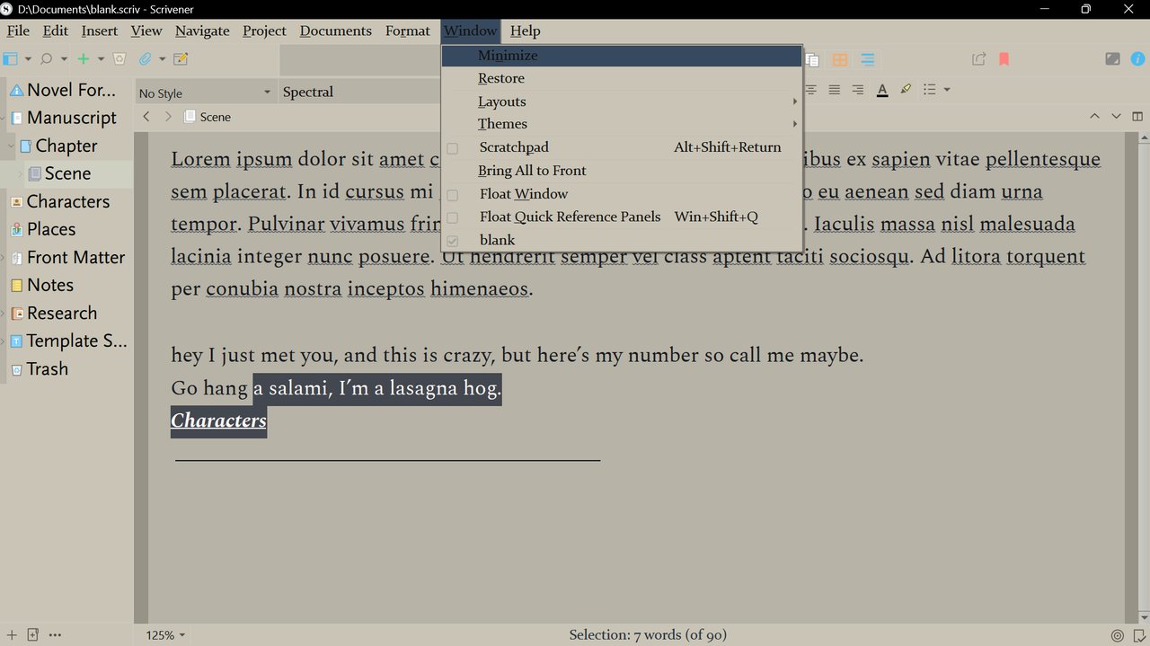The height and width of the screenshot is (646, 1150).
Task: Open the Spectral font dropdown
Action: (x=359, y=93)
